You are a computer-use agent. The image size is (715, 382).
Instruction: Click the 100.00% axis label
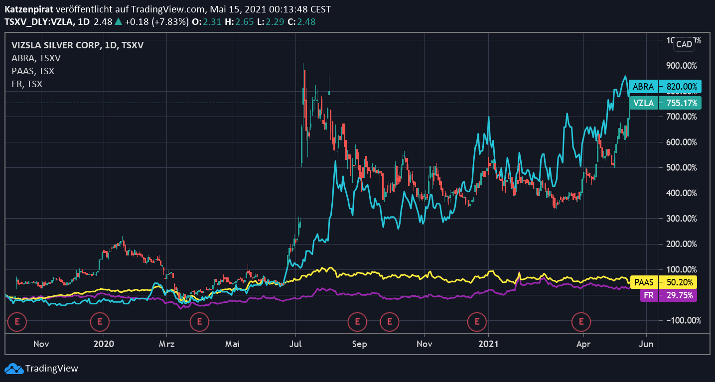click(x=682, y=269)
